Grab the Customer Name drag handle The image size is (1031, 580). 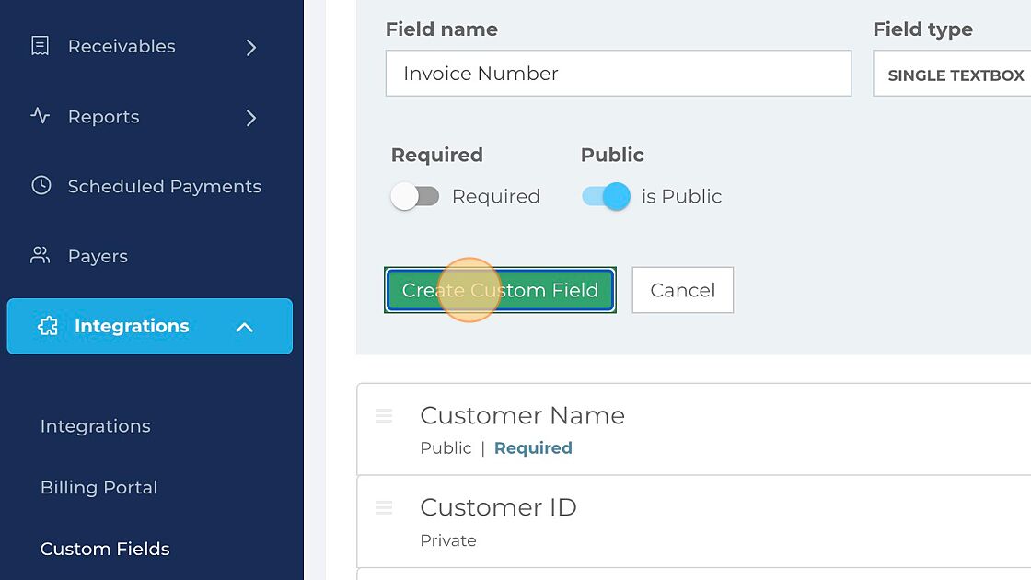384,415
